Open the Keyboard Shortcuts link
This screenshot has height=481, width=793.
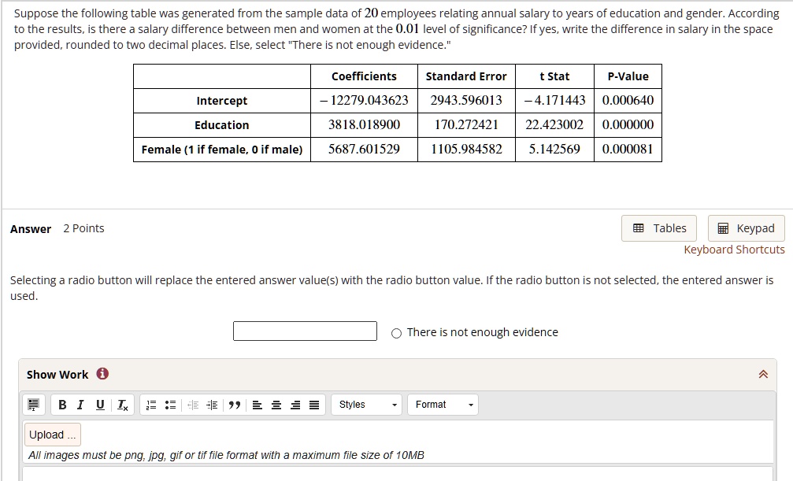(x=734, y=249)
